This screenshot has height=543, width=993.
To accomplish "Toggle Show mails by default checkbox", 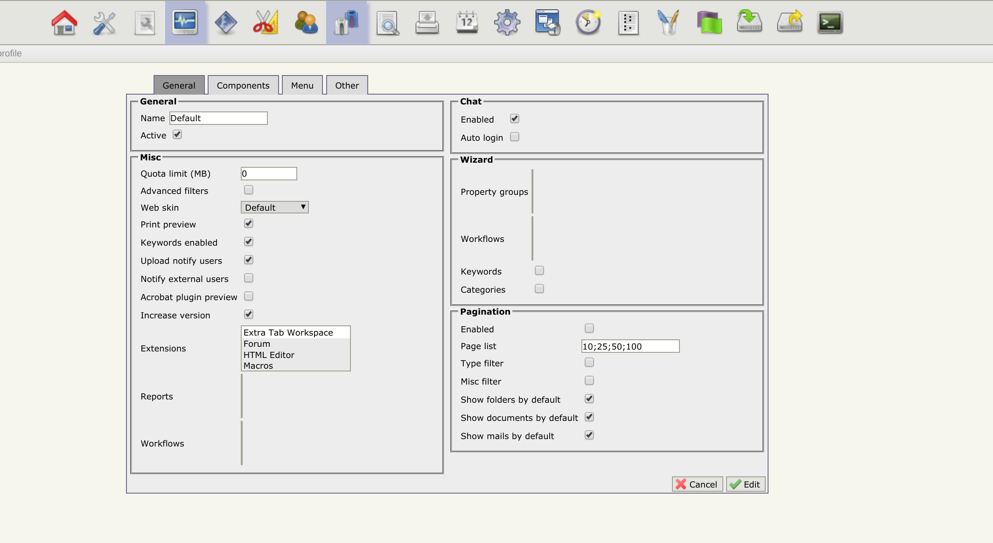I will [589, 435].
